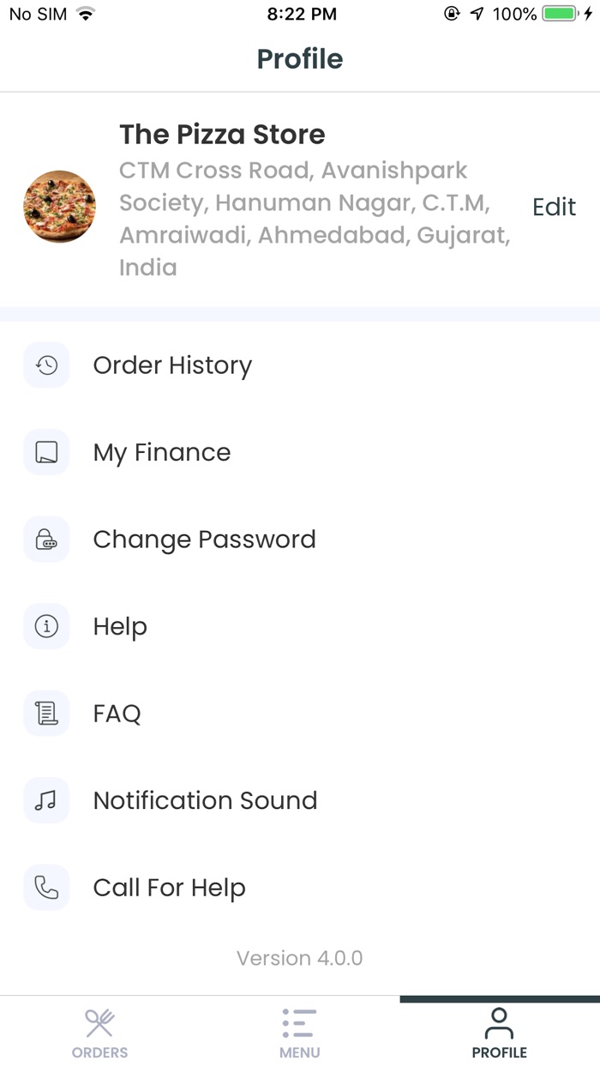The image size is (600, 1067).
Task: Open the pizza store profile picture
Action: 59,207
